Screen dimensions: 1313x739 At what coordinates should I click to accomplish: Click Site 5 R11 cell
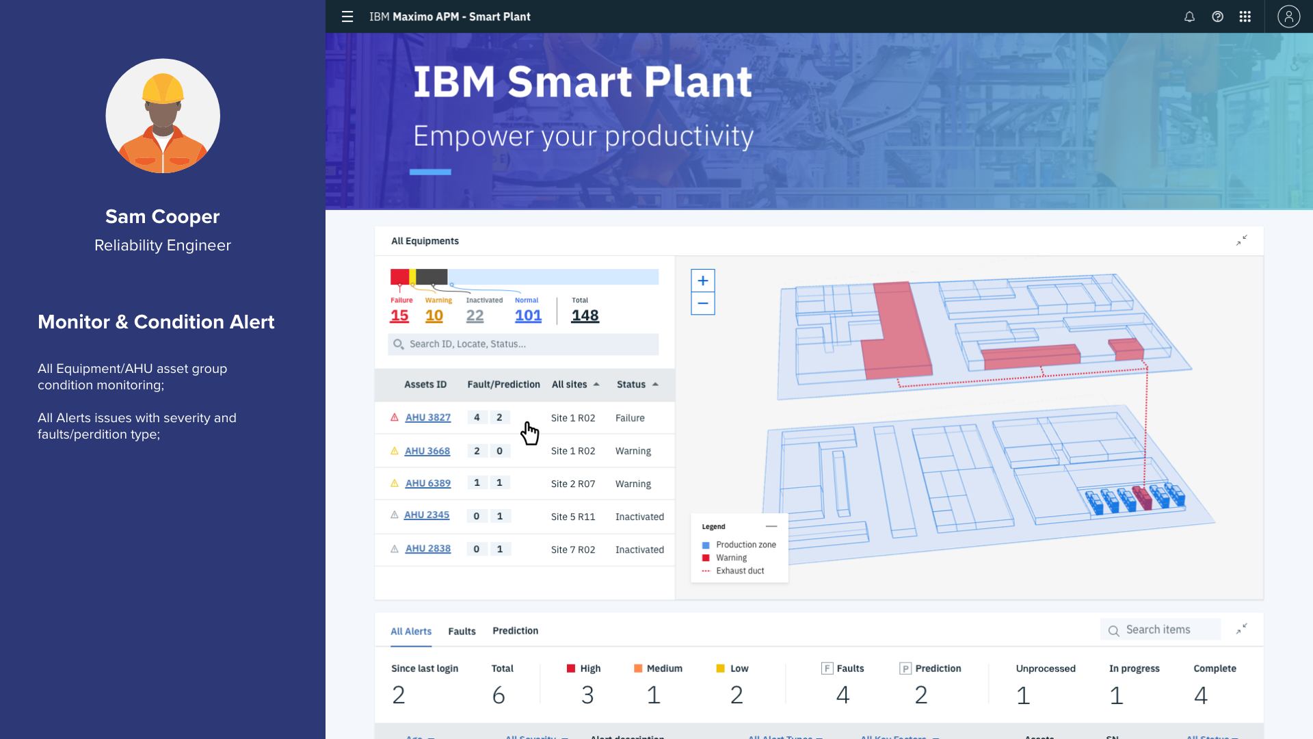pos(573,517)
